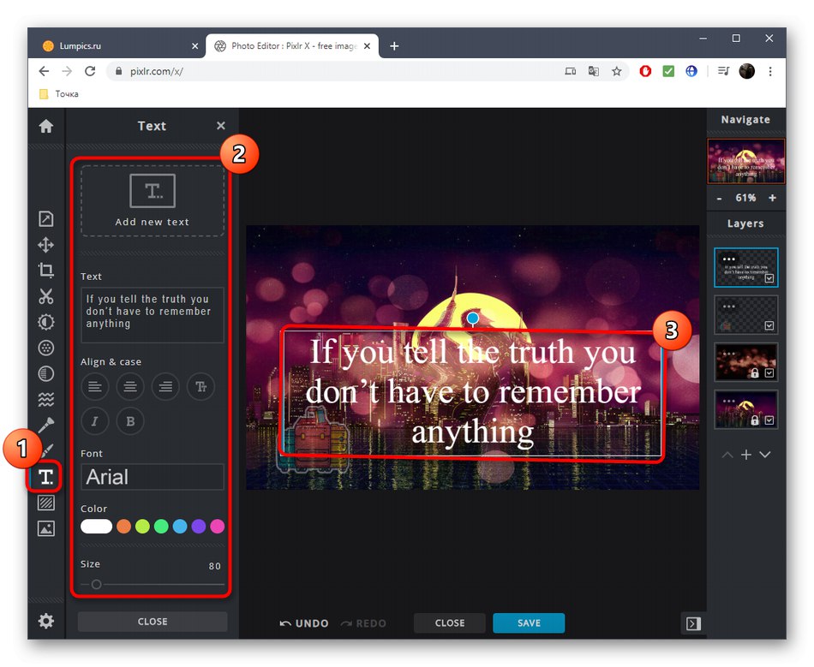
Task: Toggle visibility of top text layer
Action: tap(769, 278)
